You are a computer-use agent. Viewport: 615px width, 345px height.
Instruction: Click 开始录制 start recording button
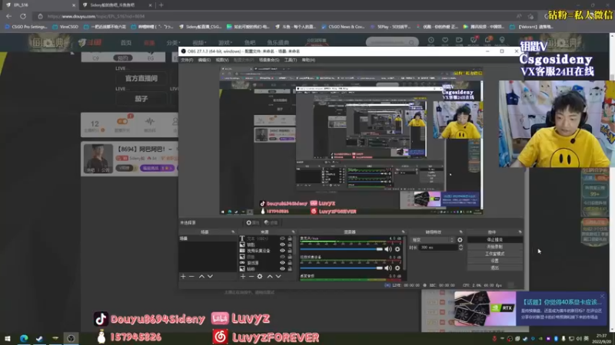[495, 247]
